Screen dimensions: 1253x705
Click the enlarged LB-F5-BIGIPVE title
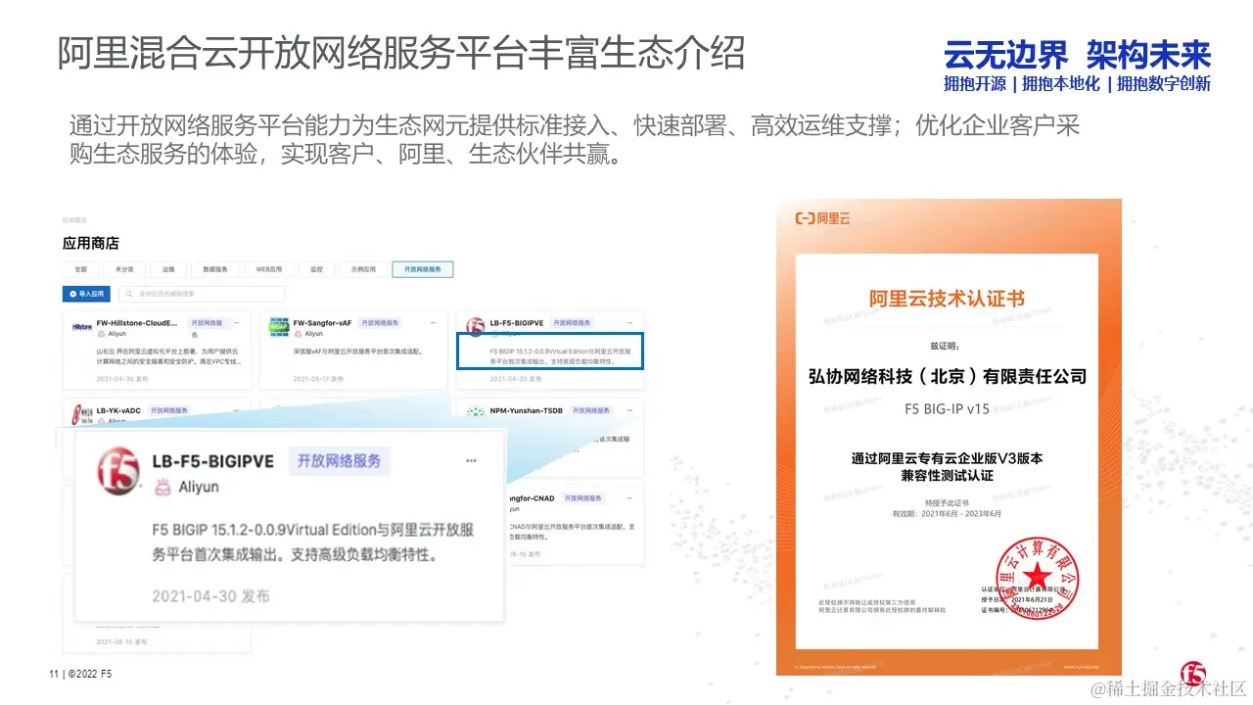213,461
